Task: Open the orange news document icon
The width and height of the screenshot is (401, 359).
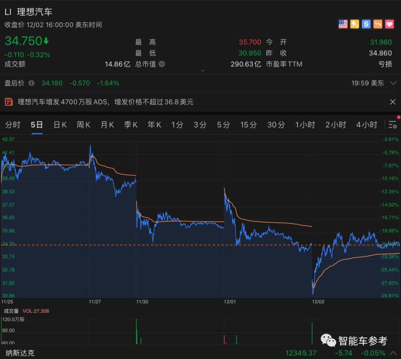Action: coord(9,102)
